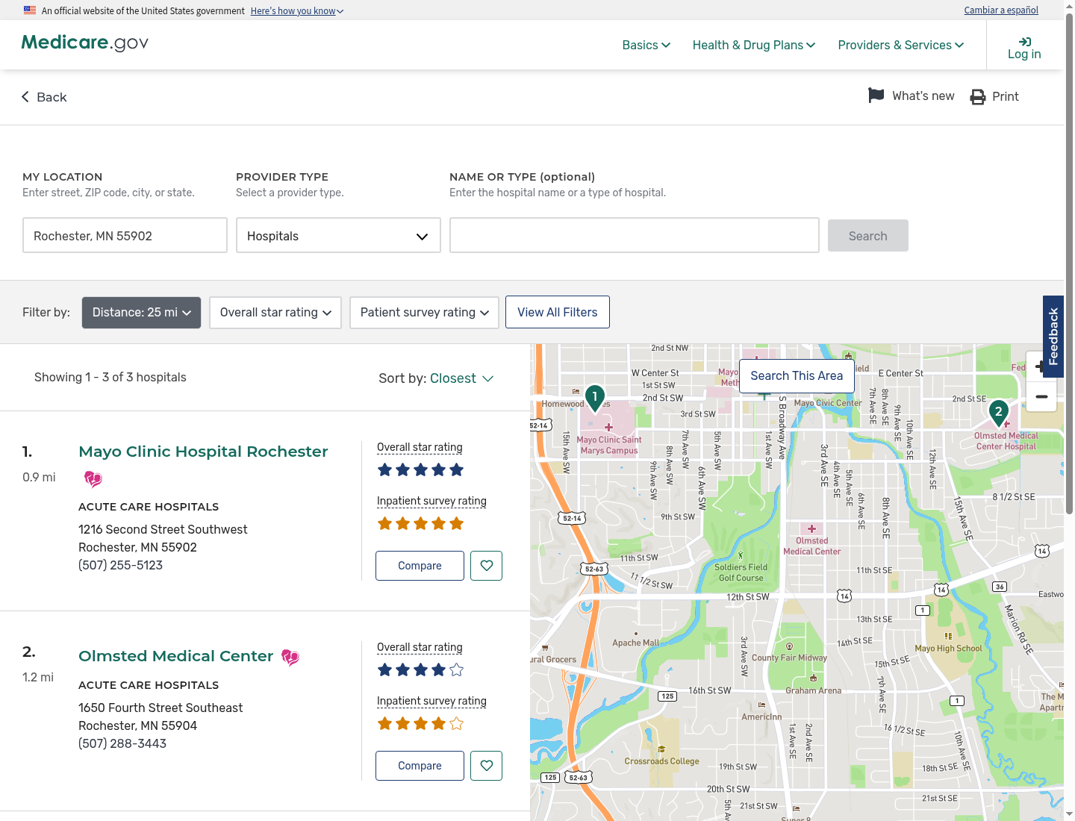Open the Feedback tab
This screenshot has width=1075, height=821.
[x=1053, y=336]
